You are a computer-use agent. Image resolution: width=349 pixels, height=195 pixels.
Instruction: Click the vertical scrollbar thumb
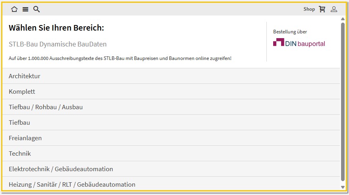point(343,102)
